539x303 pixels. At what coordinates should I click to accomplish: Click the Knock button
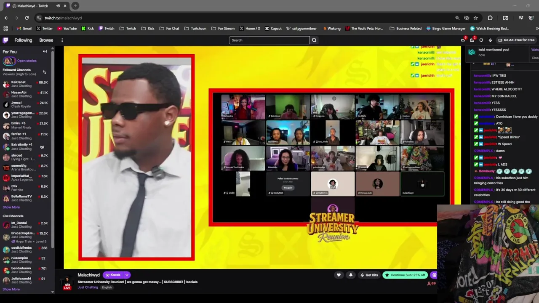113,275
